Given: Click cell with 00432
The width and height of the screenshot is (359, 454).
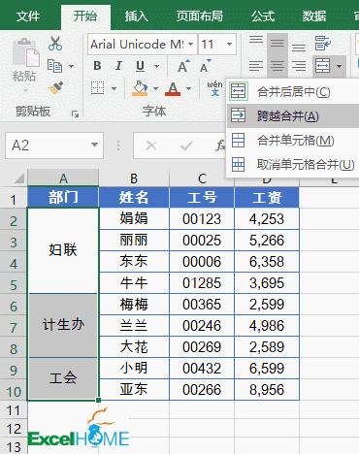Looking at the screenshot, I should click(202, 368).
